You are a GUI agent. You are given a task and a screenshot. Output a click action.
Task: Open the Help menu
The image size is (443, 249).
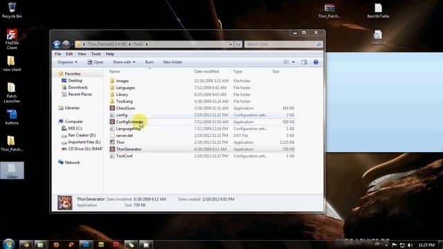(x=109, y=54)
